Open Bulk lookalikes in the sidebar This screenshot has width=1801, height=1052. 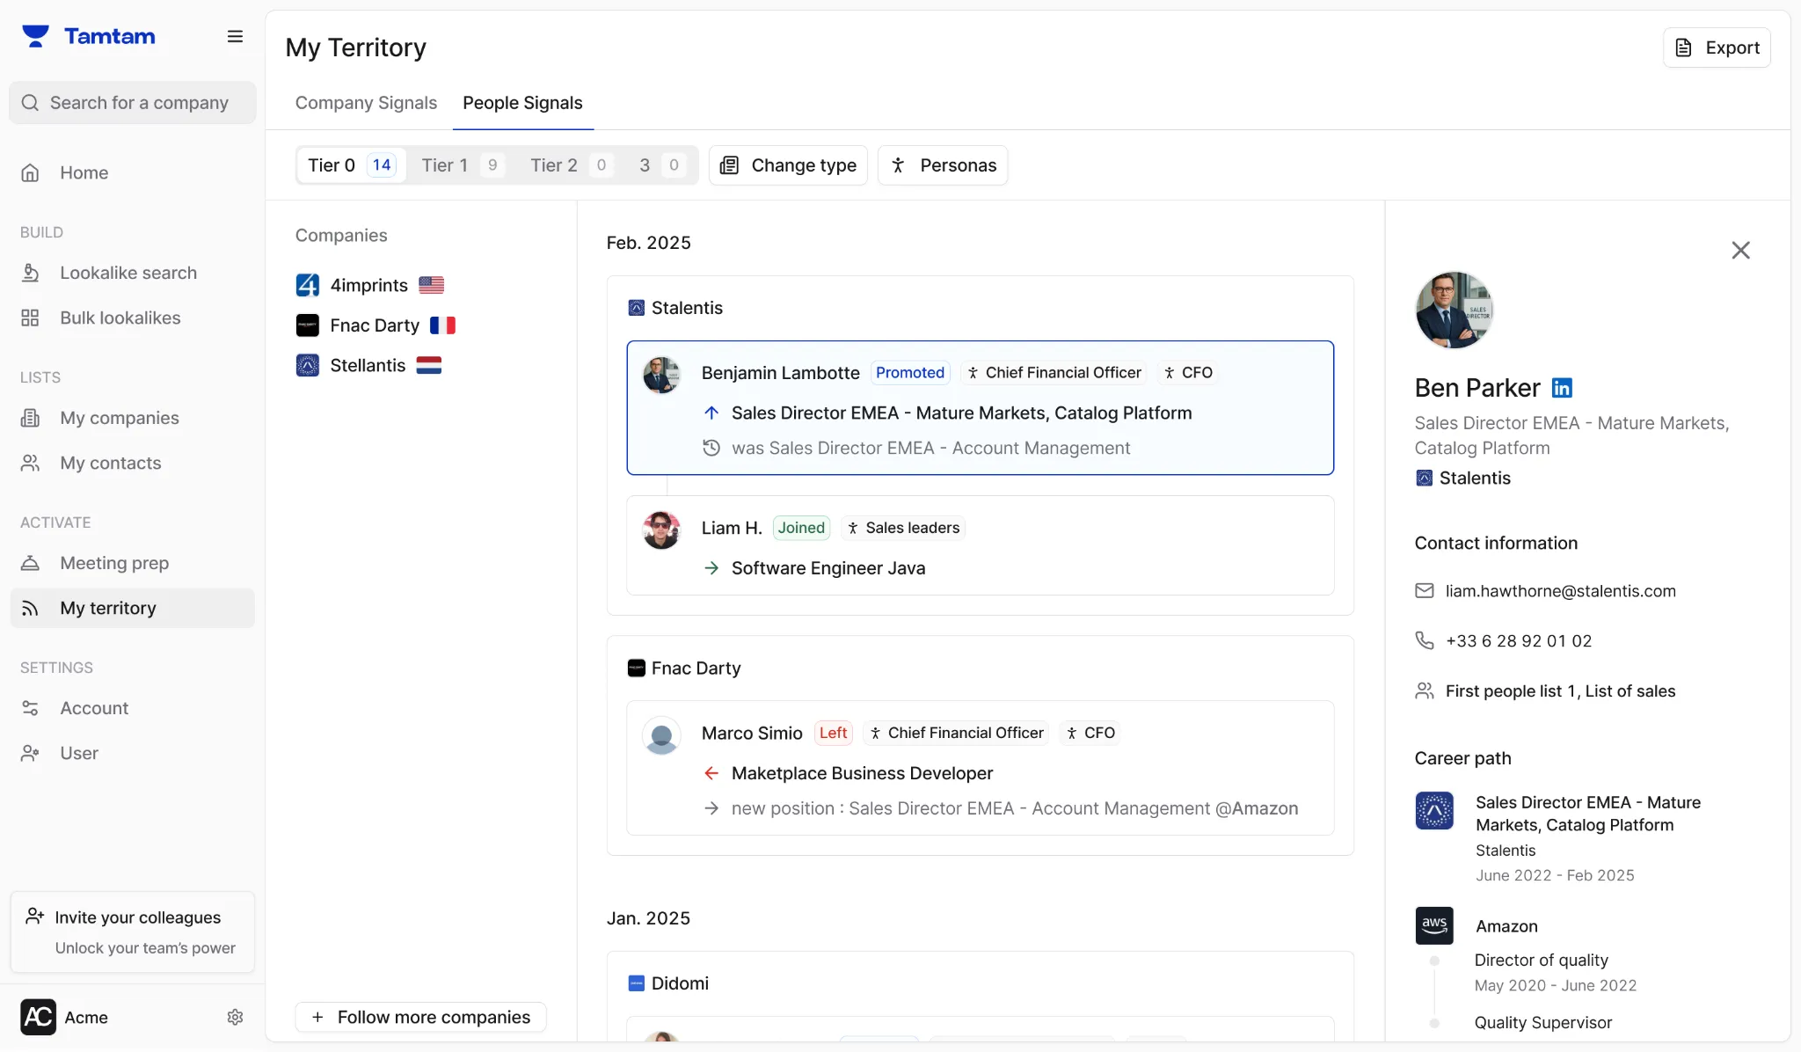click(120, 318)
